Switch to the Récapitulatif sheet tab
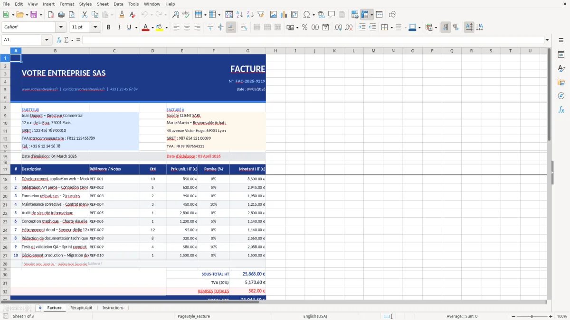 81,308
